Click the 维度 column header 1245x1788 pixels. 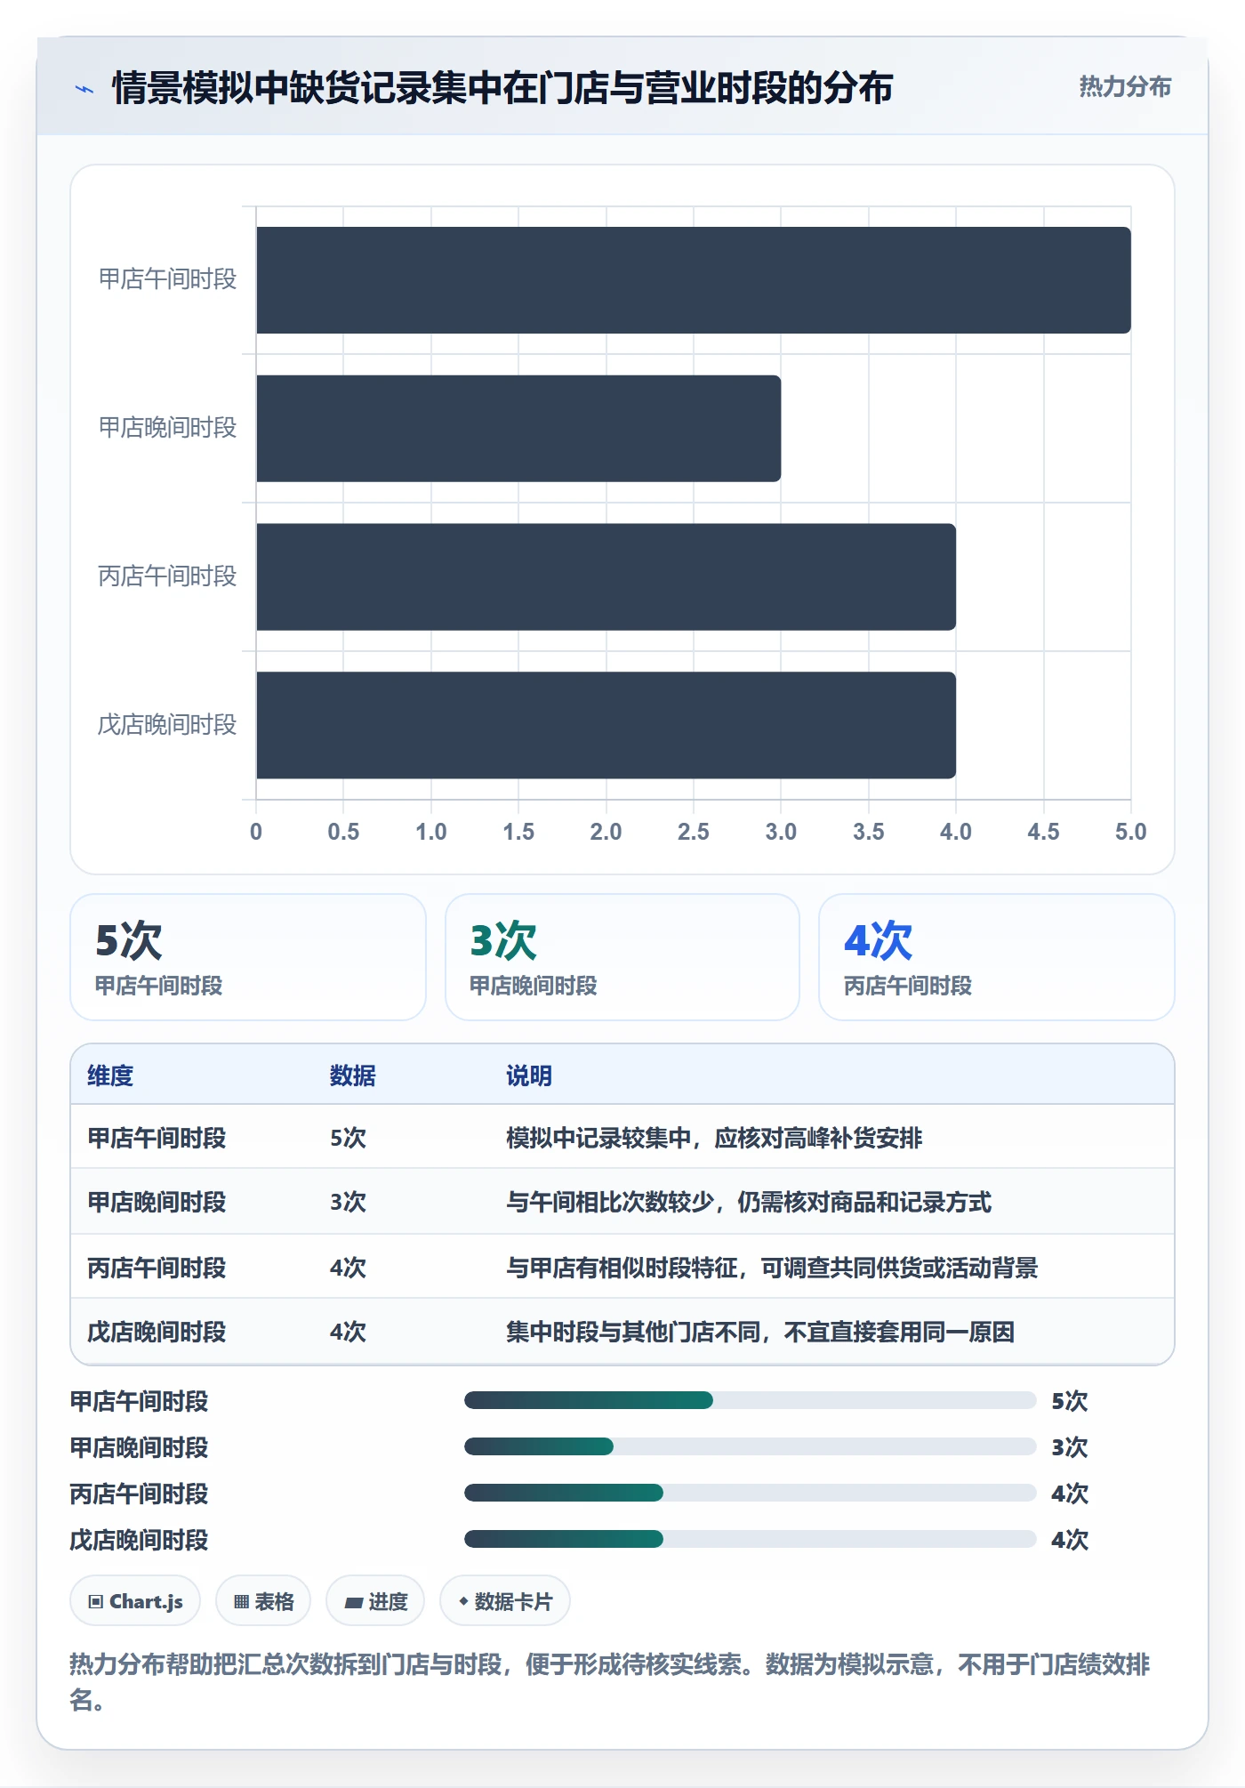pos(110,1075)
